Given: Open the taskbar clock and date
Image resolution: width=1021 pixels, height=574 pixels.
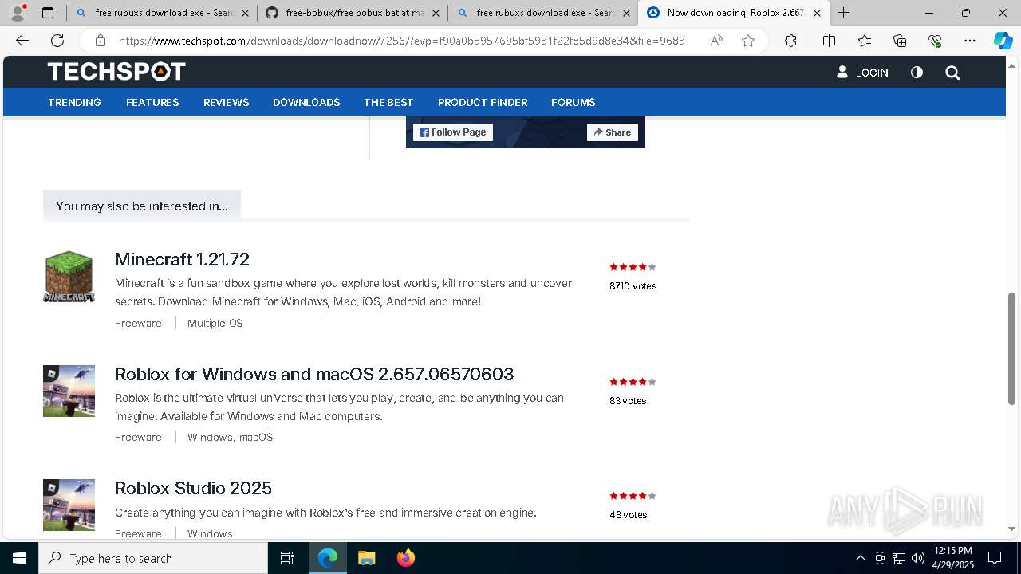Looking at the screenshot, I should pos(952,558).
